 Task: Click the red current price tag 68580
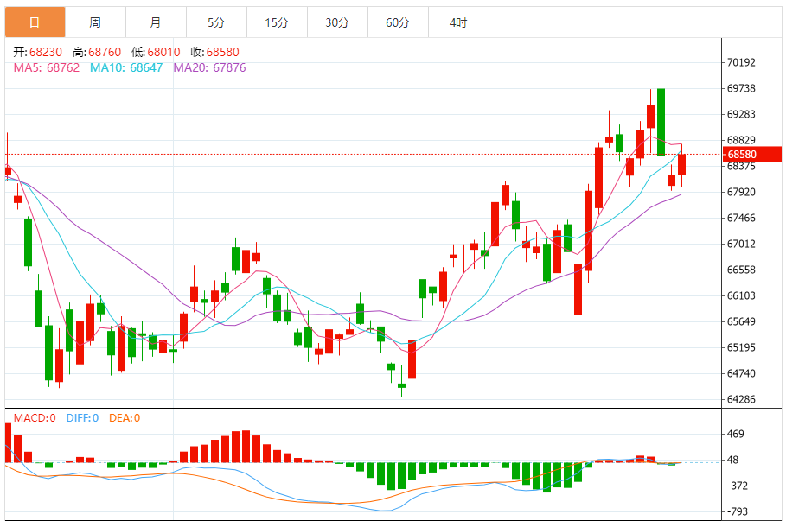click(x=752, y=155)
